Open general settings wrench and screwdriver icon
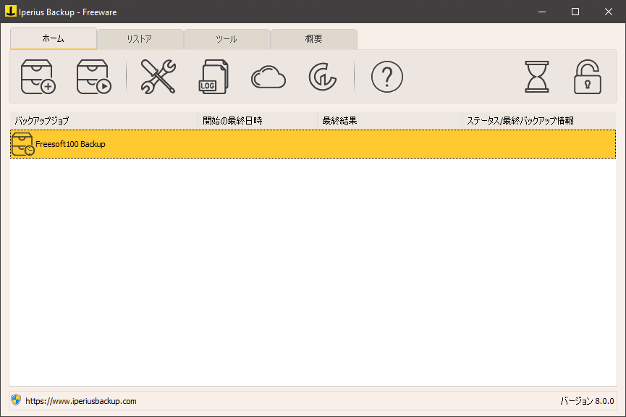This screenshot has height=417, width=626. point(158,77)
